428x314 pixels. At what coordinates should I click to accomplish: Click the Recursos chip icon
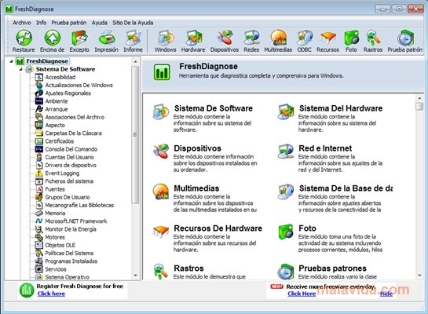[x=327, y=38]
